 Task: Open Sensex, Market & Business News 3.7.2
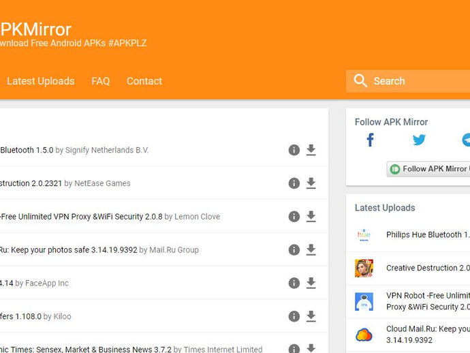(85, 349)
